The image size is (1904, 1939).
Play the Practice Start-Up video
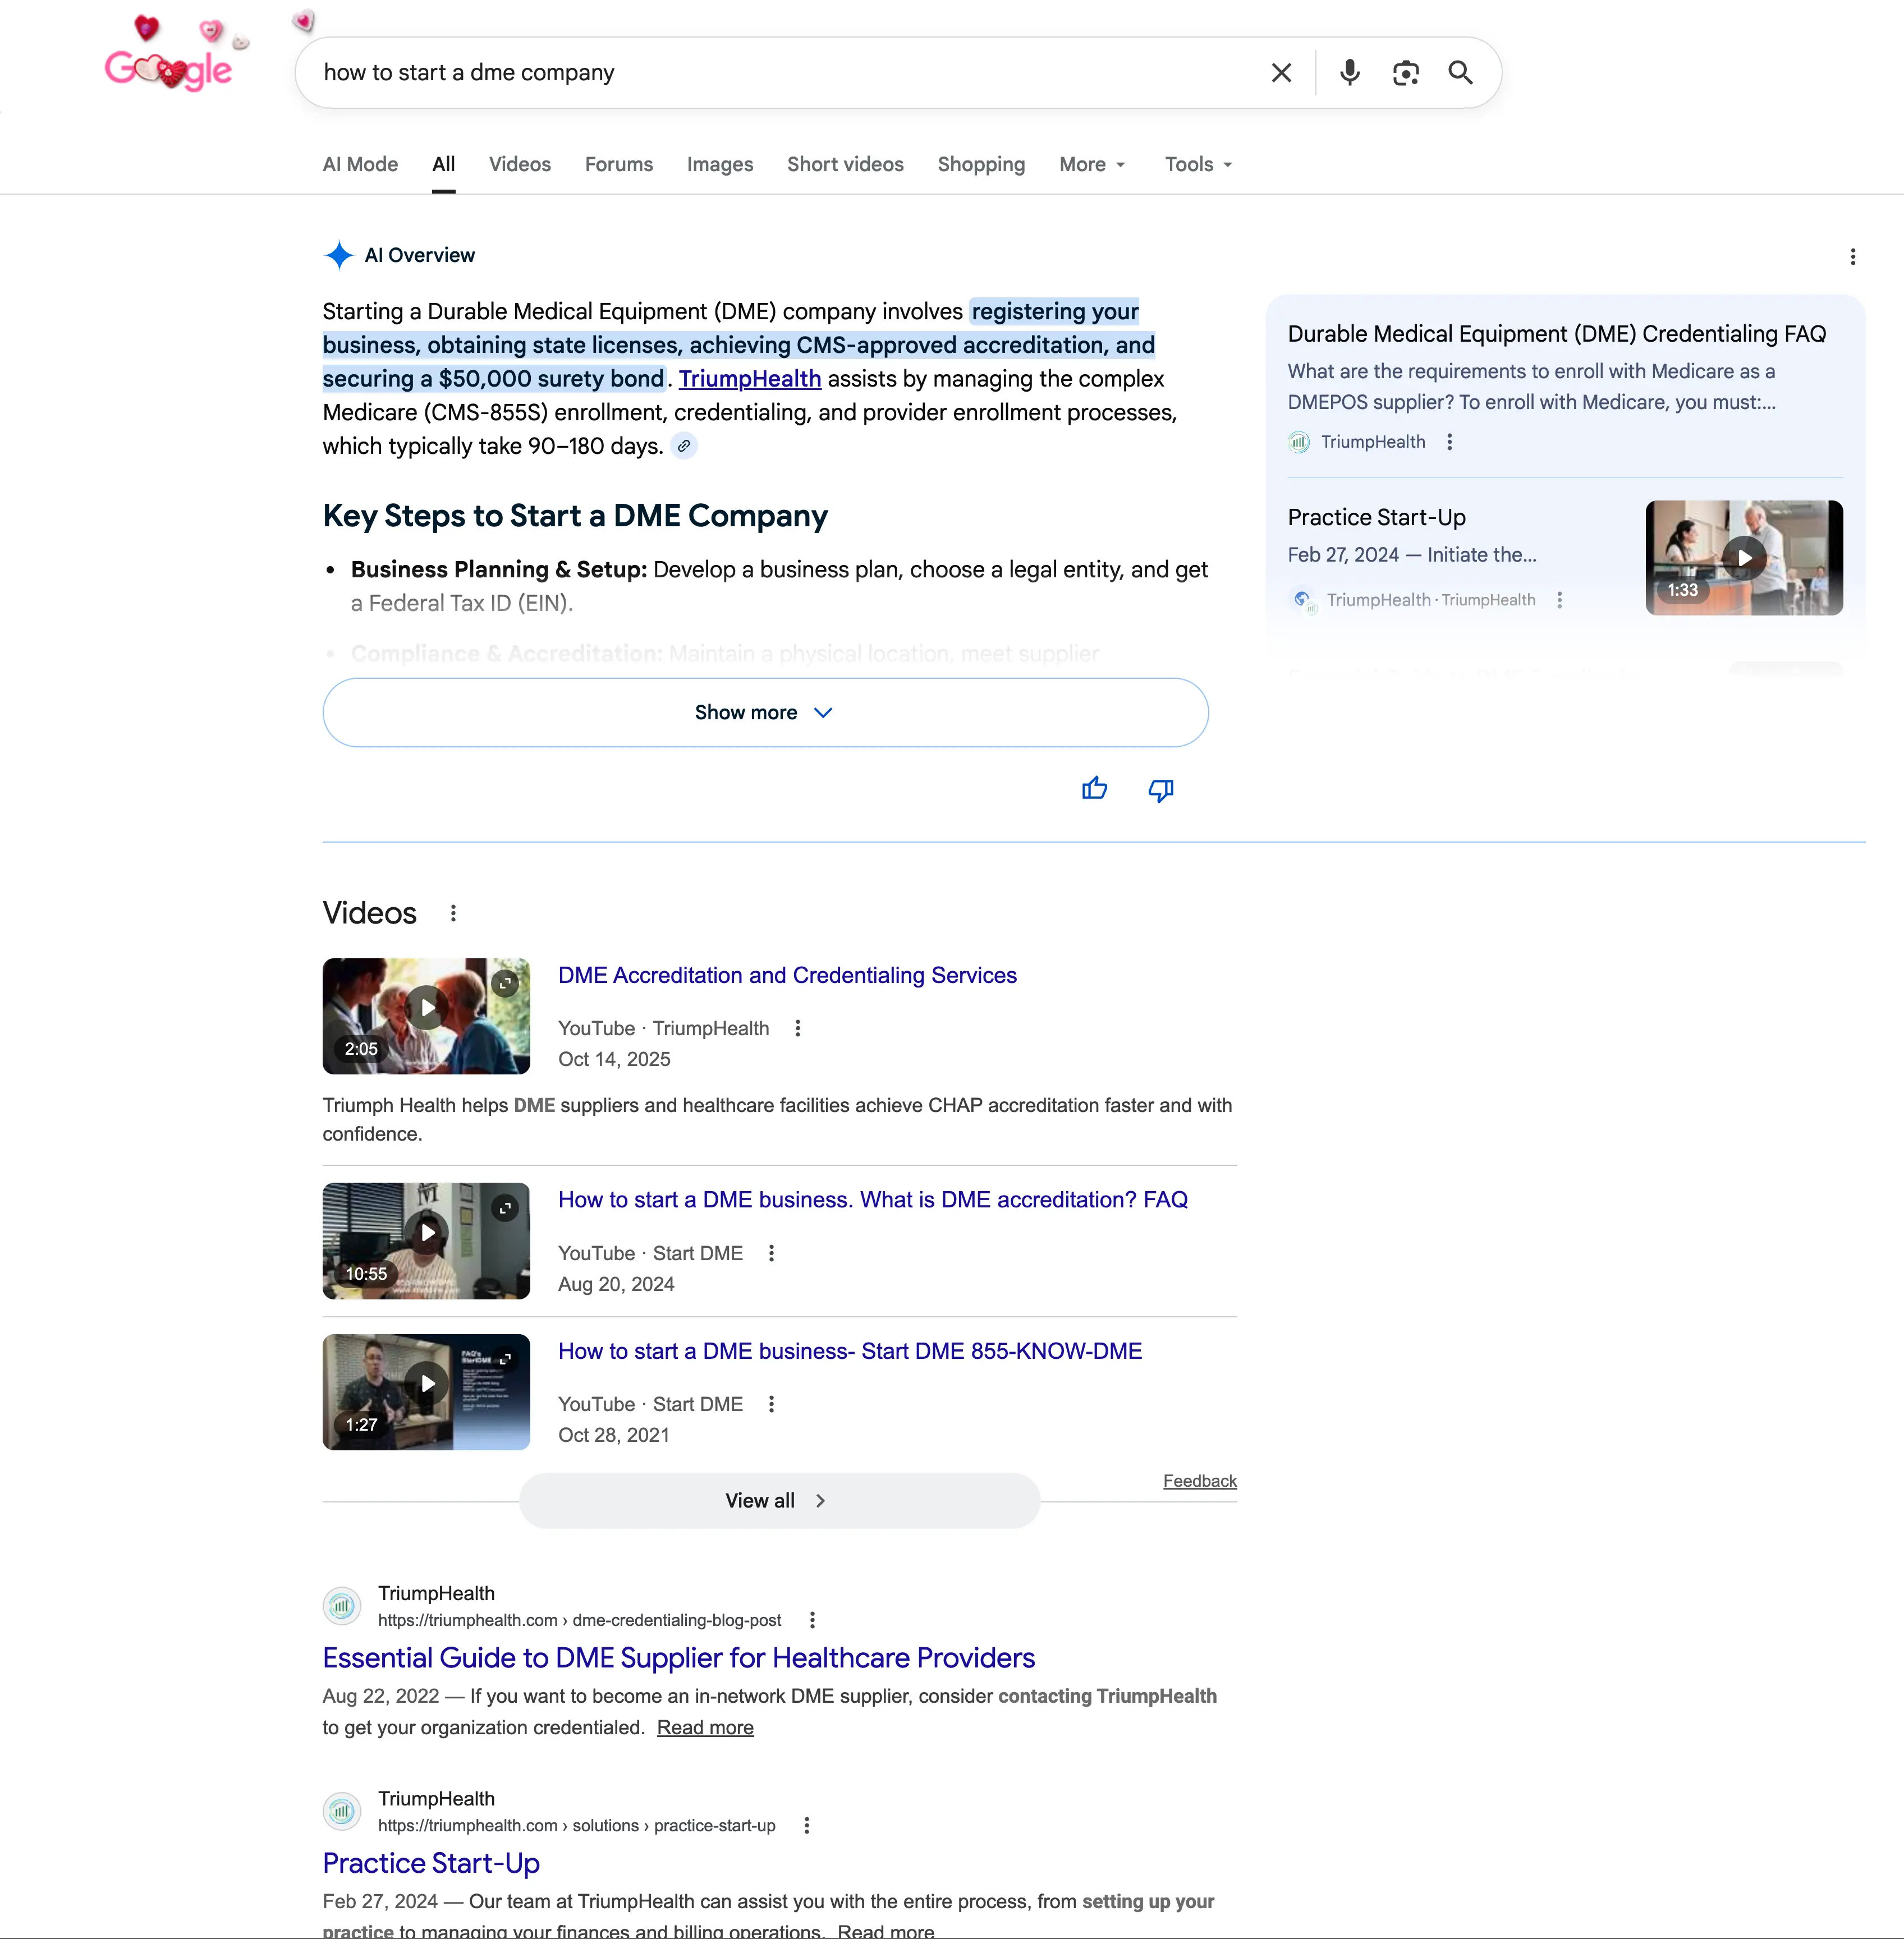1743,557
